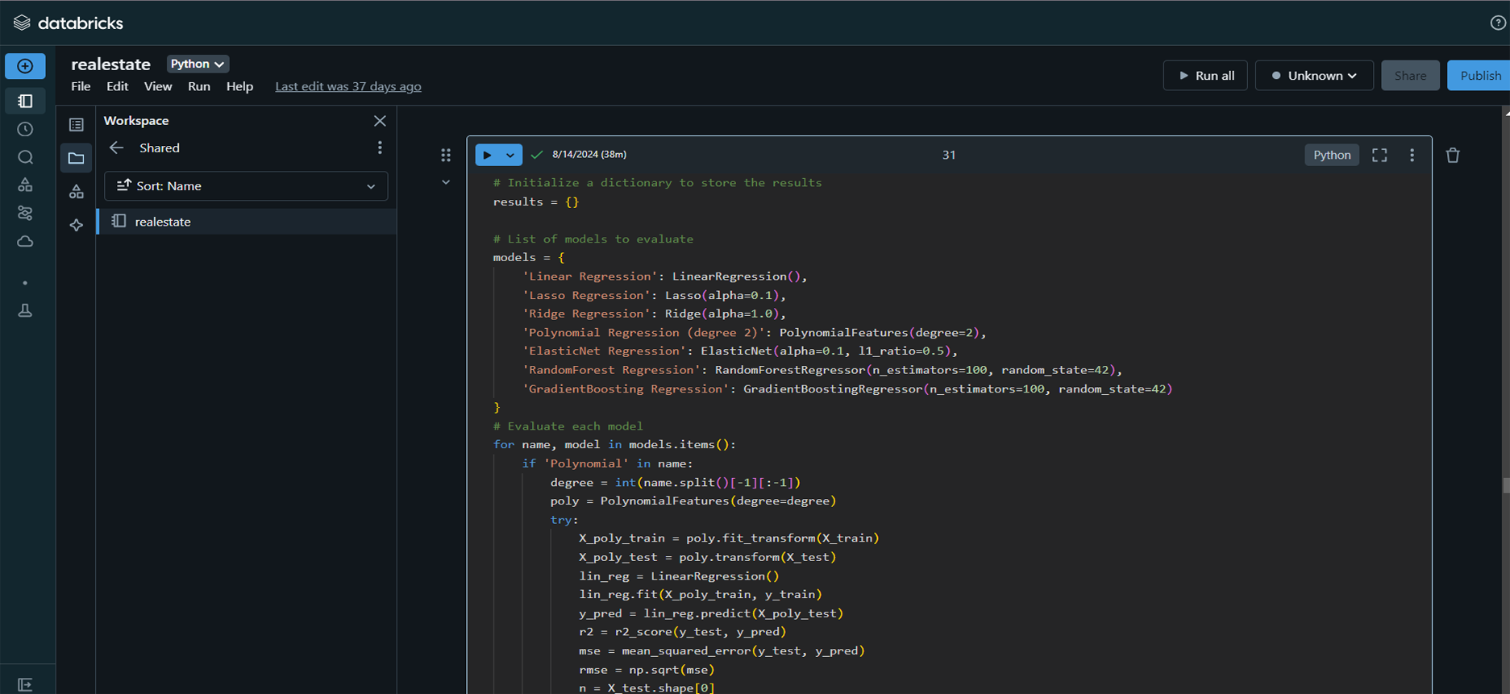Image resolution: width=1510 pixels, height=694 pixels.
Task: Open the Compute cloud icon
Action: [25, 242]
